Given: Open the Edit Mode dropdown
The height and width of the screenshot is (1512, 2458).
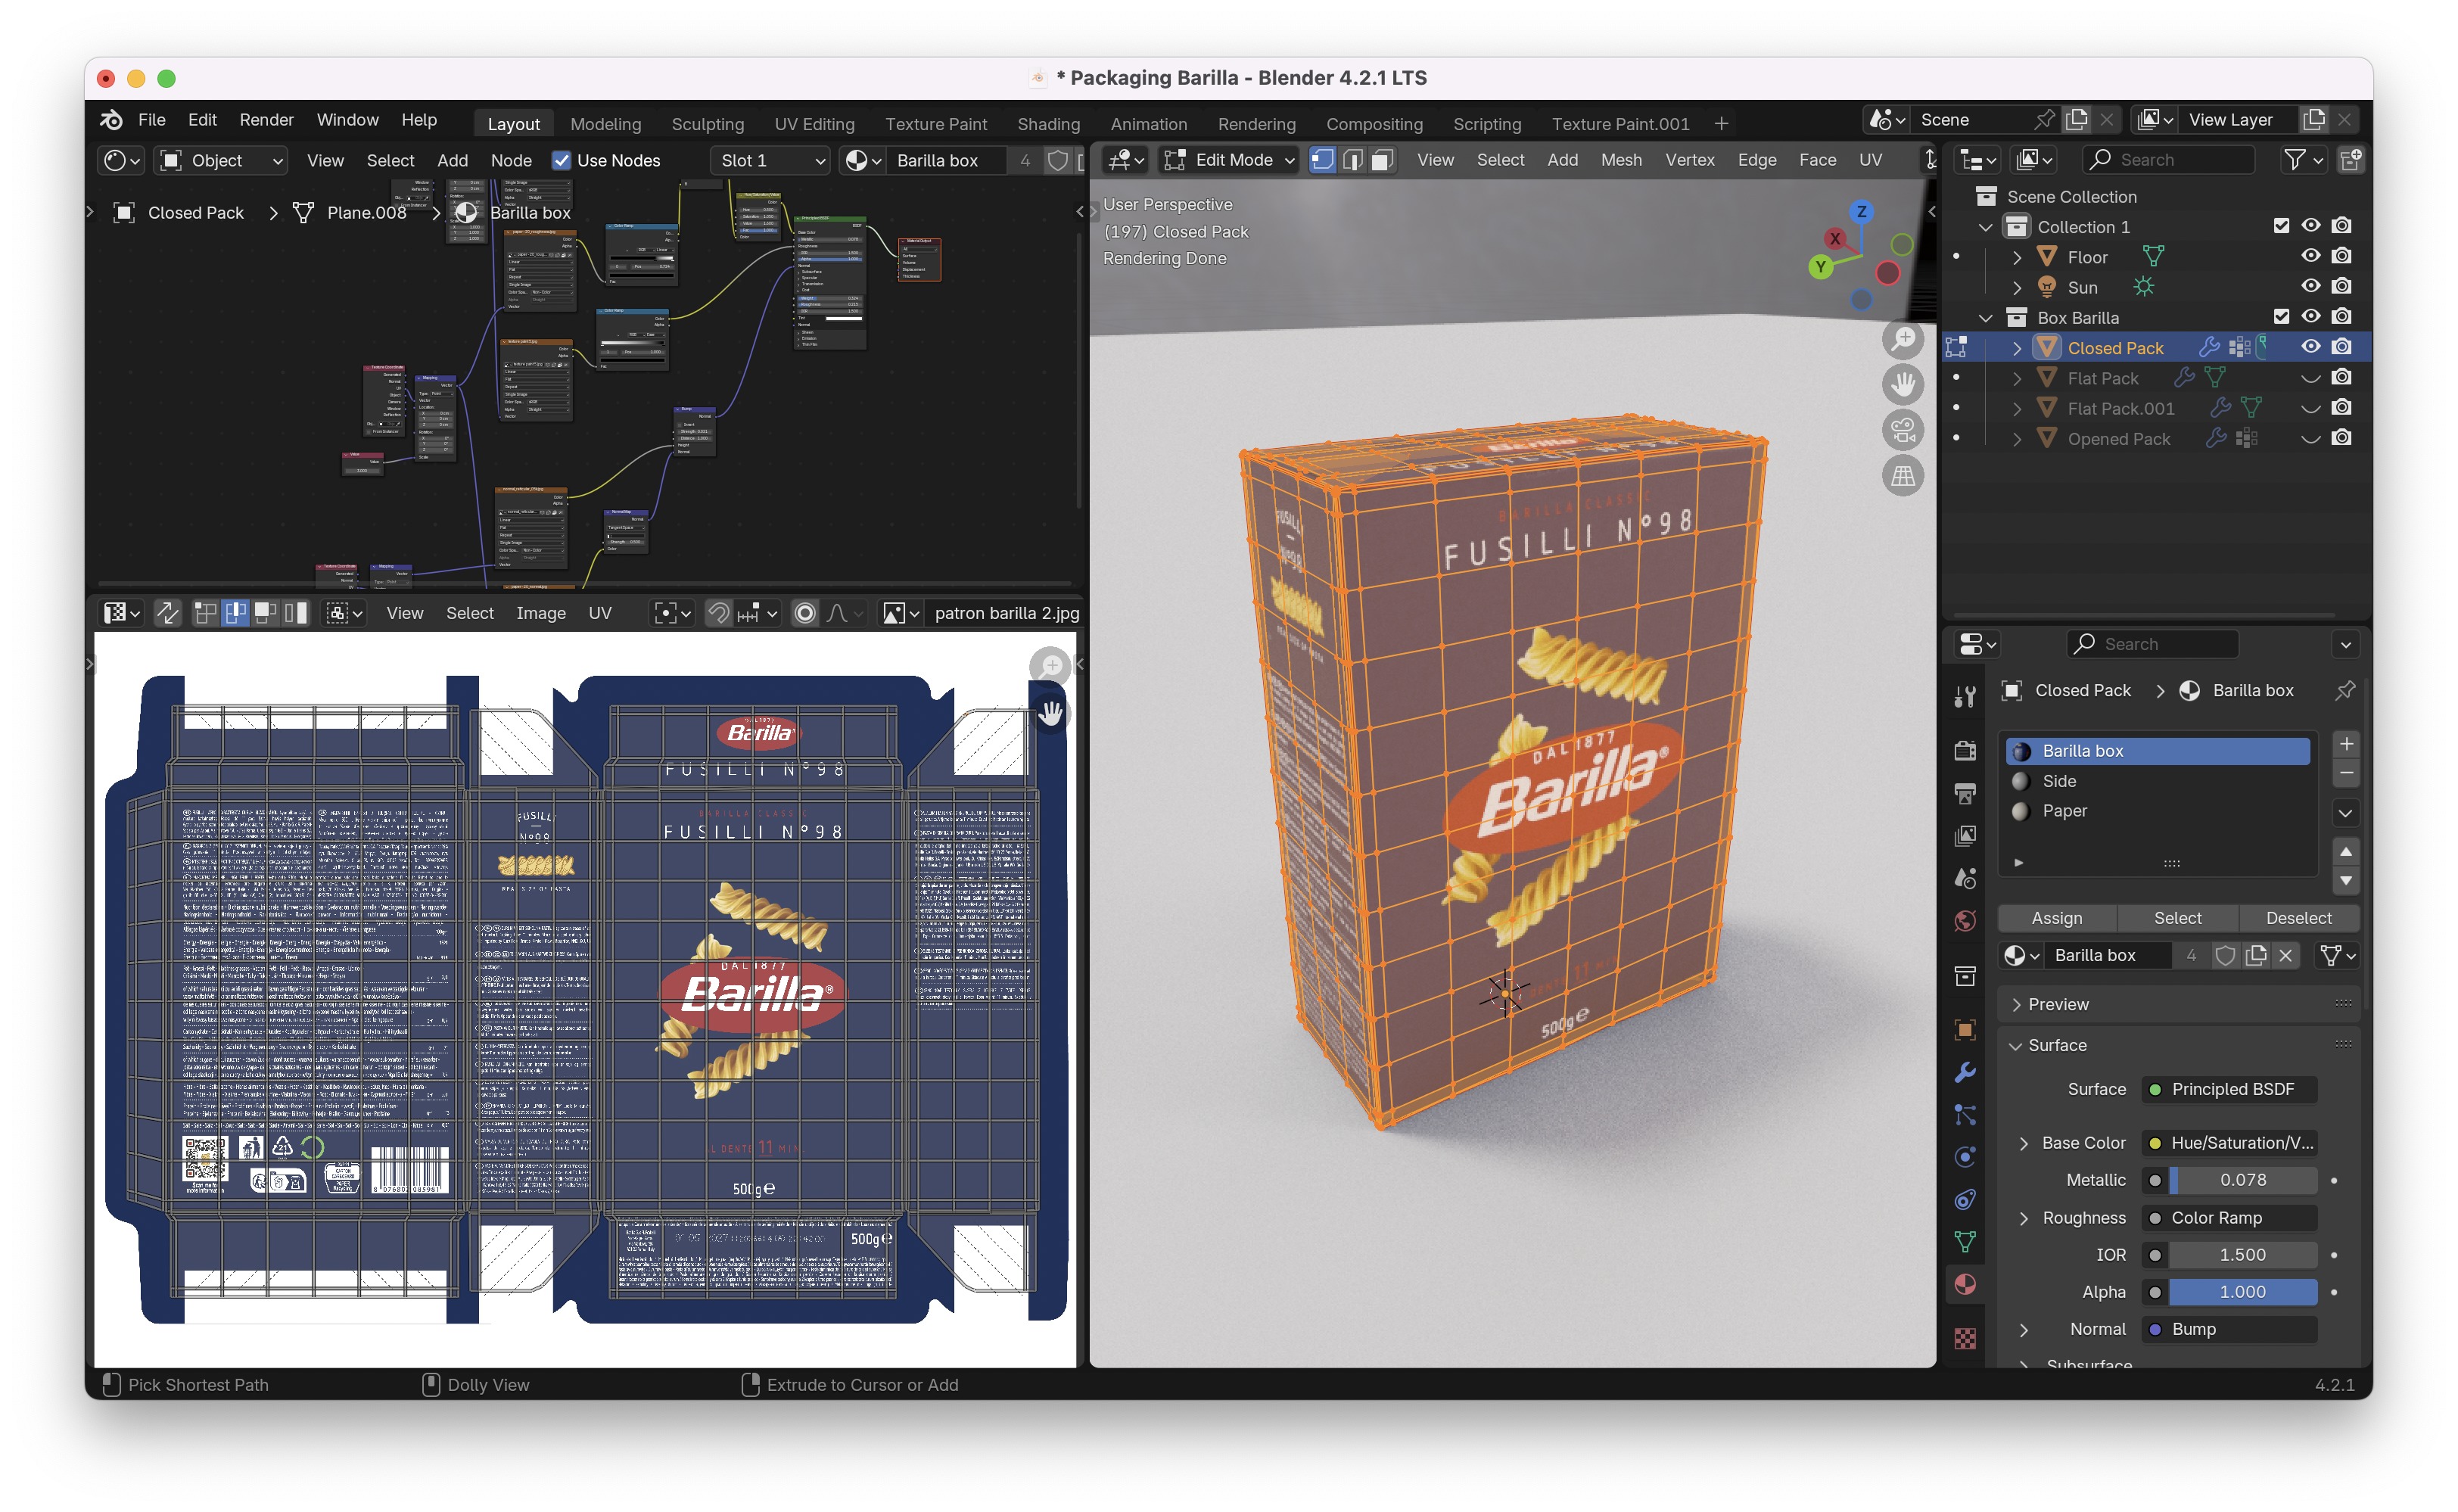Looking at the screenshot, I should pyautogui.click(x=1229, y=160).
